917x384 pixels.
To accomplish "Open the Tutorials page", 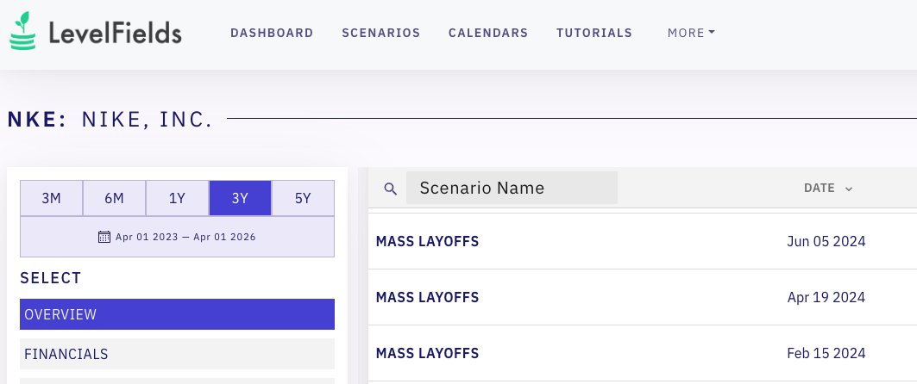I will point(594,34).
